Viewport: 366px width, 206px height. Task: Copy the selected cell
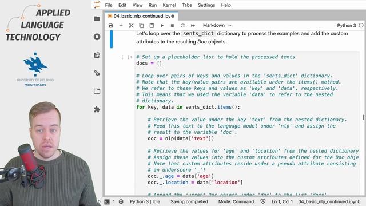pyautogui.click(x=141, y=25)
